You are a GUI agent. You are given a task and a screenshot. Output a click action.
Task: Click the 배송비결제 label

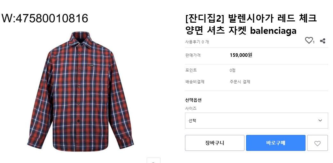pos(195,82)
